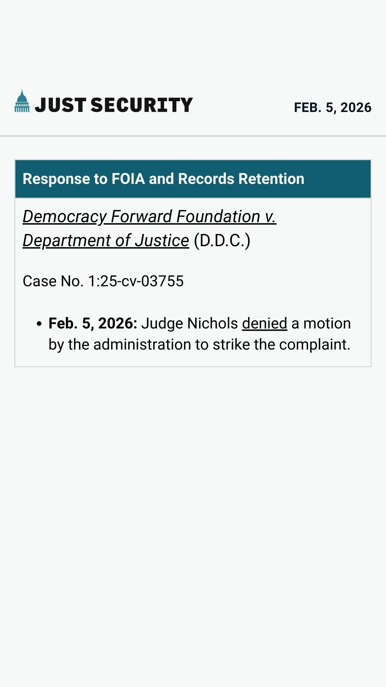Viewport: 386px width, 687px height.
Task: Click the capitol dome logo icon
Action: (22, 101)
